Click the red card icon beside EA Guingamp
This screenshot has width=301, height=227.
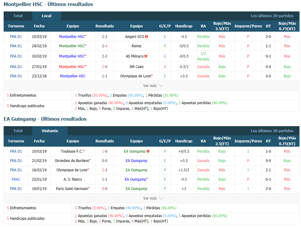(148, 151)
